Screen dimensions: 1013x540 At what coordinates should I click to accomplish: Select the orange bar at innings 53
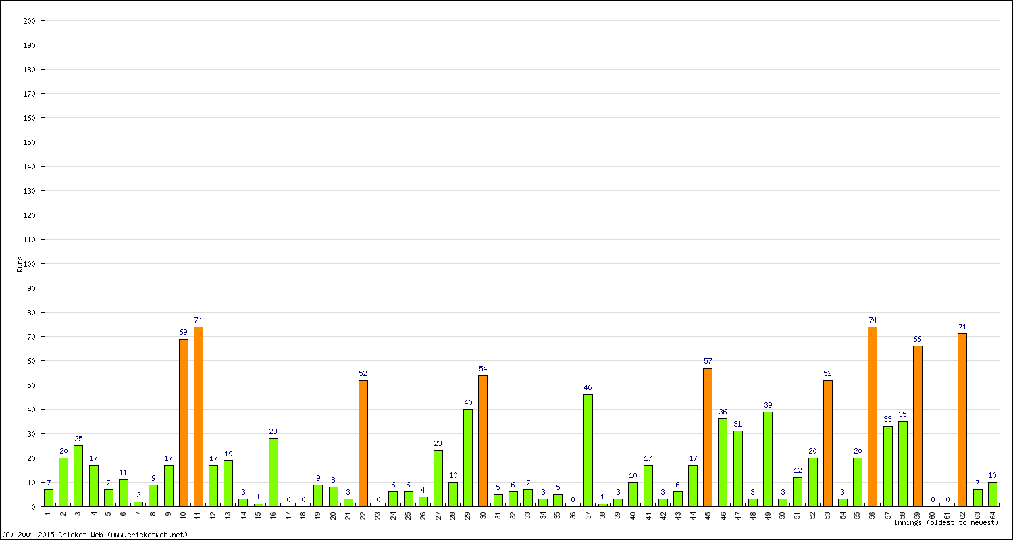[828, 443]
